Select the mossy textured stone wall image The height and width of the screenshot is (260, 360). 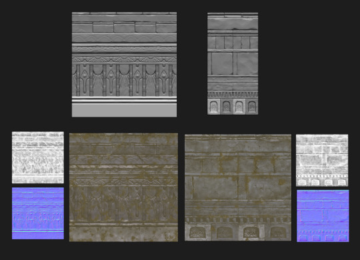click(x=238, y=187)
